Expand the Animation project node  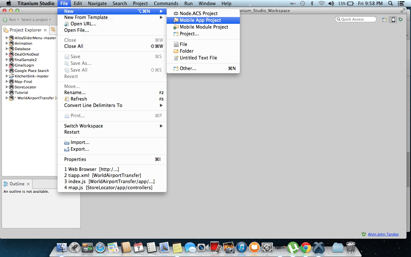click(7, 43)
